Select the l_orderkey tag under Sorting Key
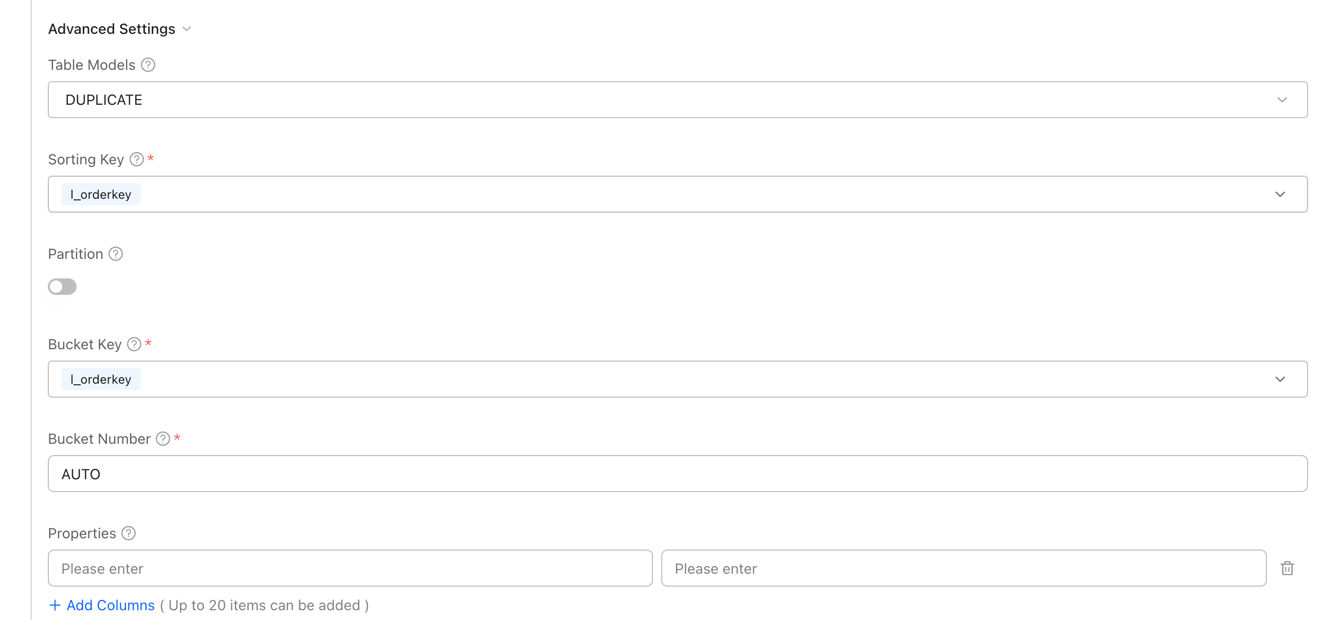This screenshot has width=1344, height=640. [101, 194]
